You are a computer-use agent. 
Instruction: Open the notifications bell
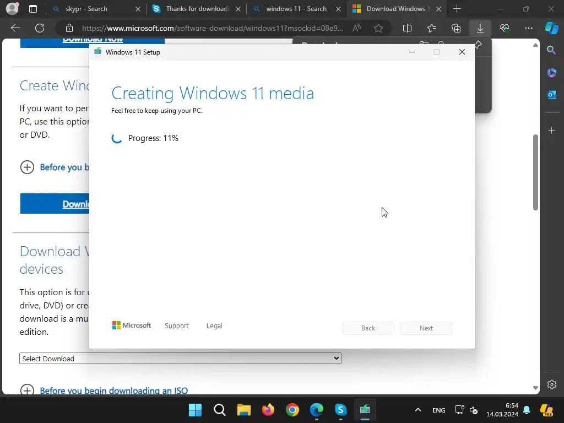point(527,410)
